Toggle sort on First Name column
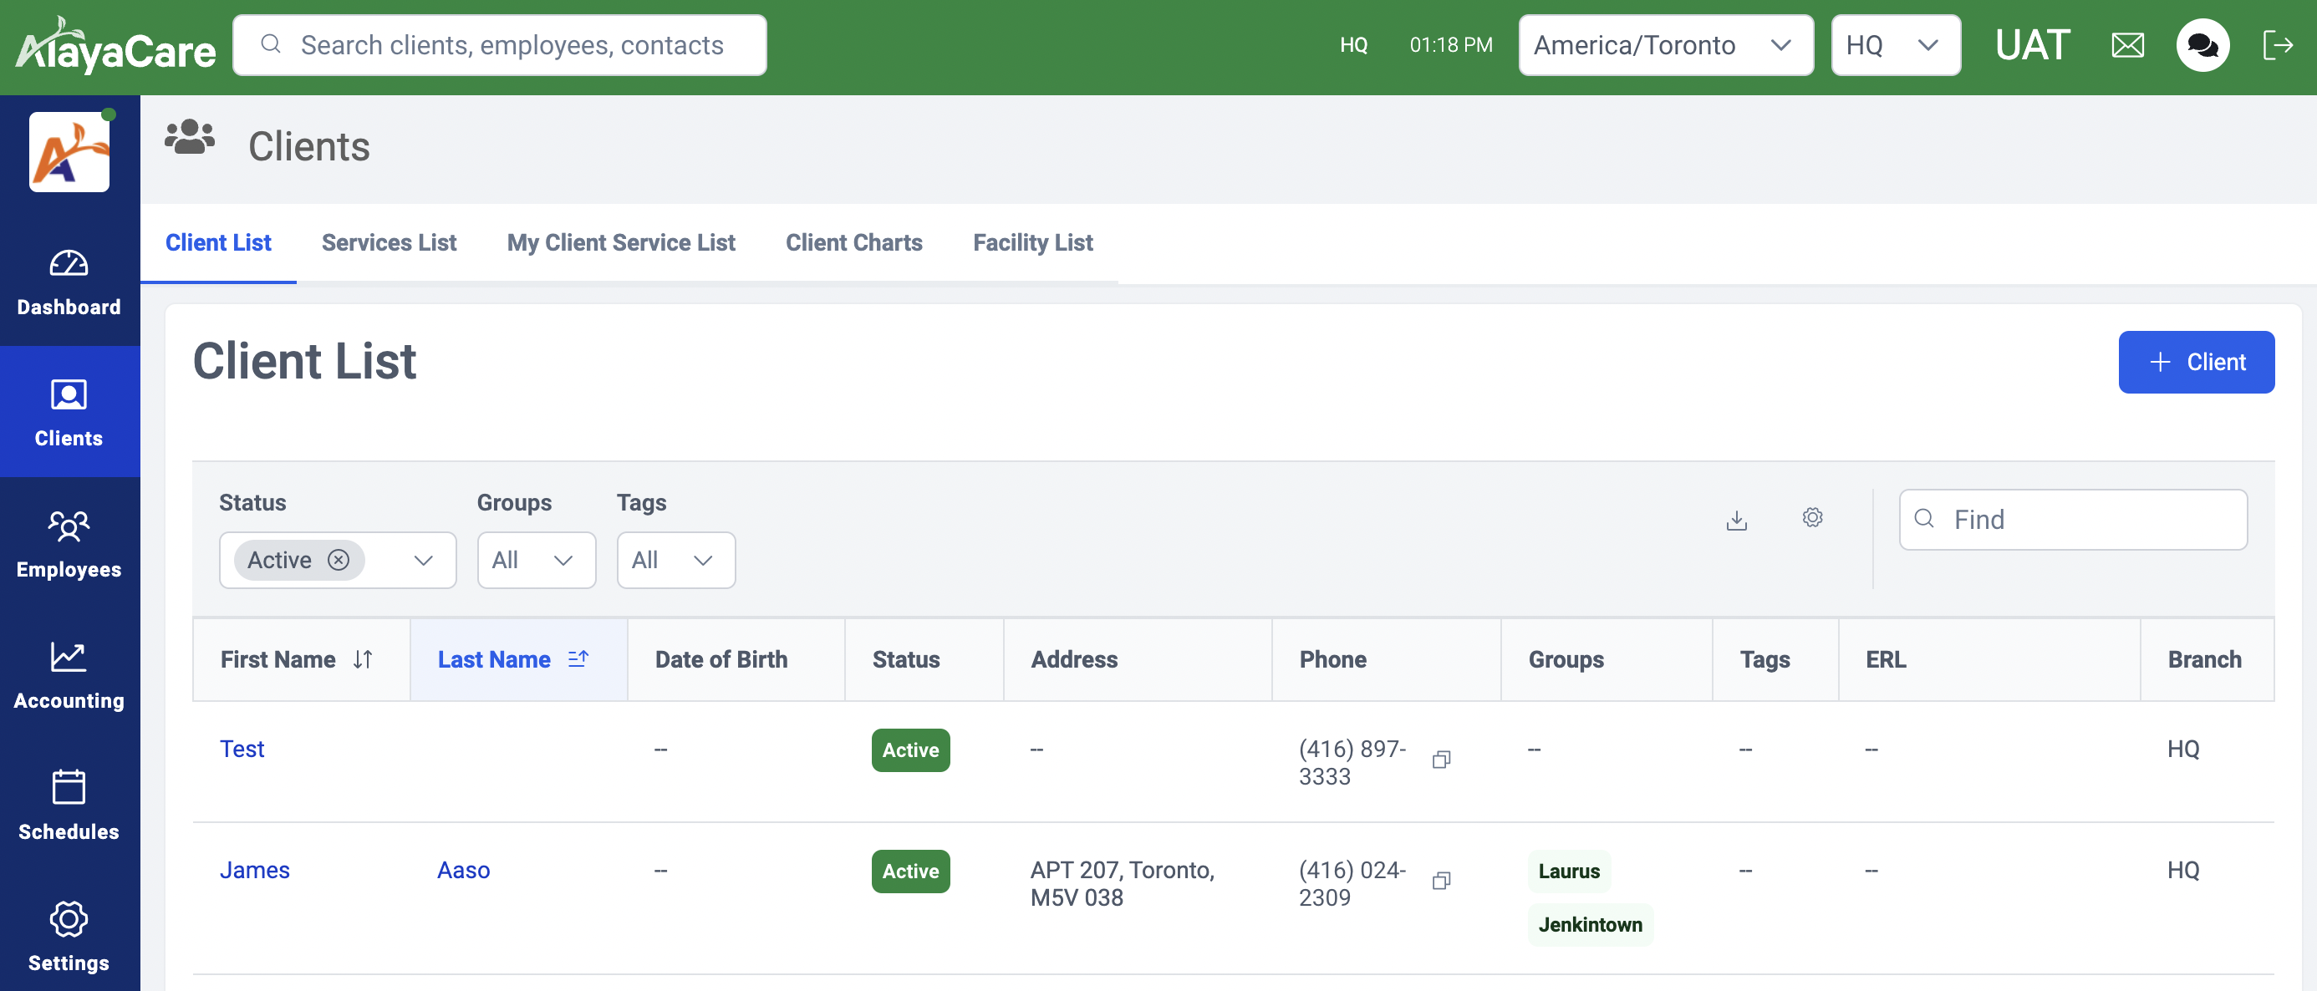Screen dimensions: 2317x991 [363, 659]
